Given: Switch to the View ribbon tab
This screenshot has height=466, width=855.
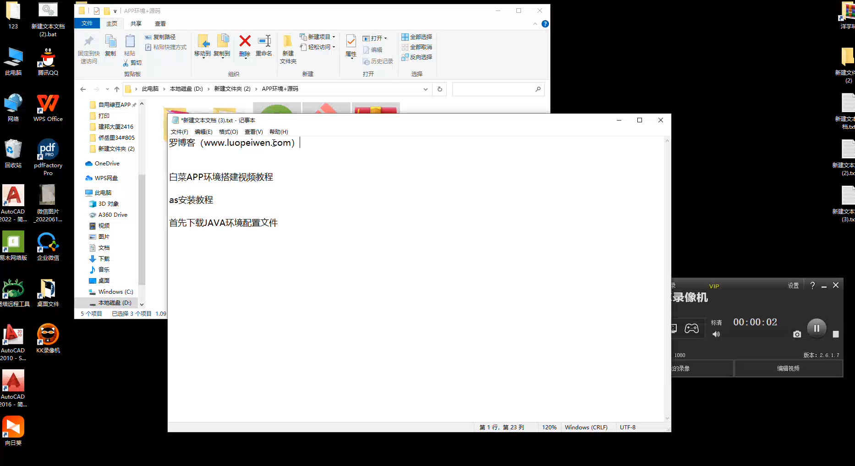Looking at the screenshot, I should pyautogui.click(x=160, y=23).
